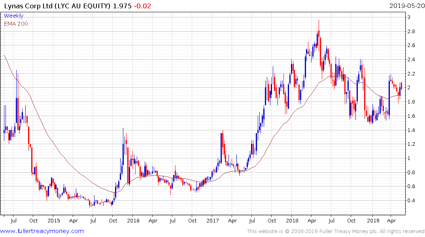Image resolution: width=425 pixels, height=237 pixels.
Task: Select the last price value 1.975
Action: 122,6
